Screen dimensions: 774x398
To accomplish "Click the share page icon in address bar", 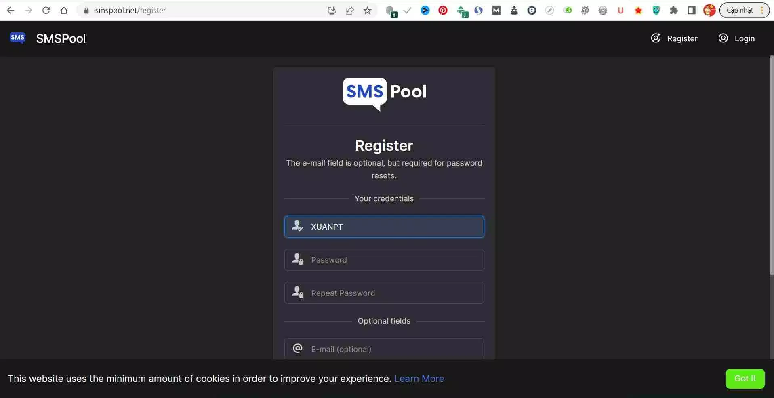I will pyautogui.click(x=349, y=11).
